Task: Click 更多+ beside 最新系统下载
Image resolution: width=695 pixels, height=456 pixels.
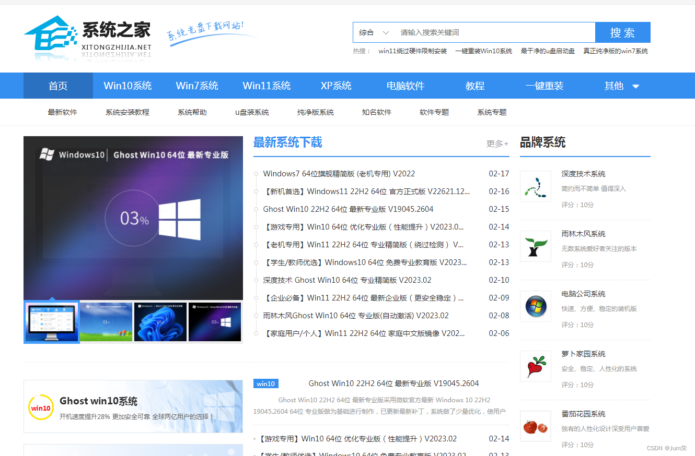Action: pos(497,143)
